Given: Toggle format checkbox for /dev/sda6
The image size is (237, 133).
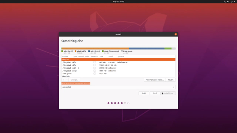Looking at the screenshot, I should 94,71.
